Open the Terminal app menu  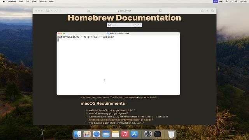pos(12,2)
